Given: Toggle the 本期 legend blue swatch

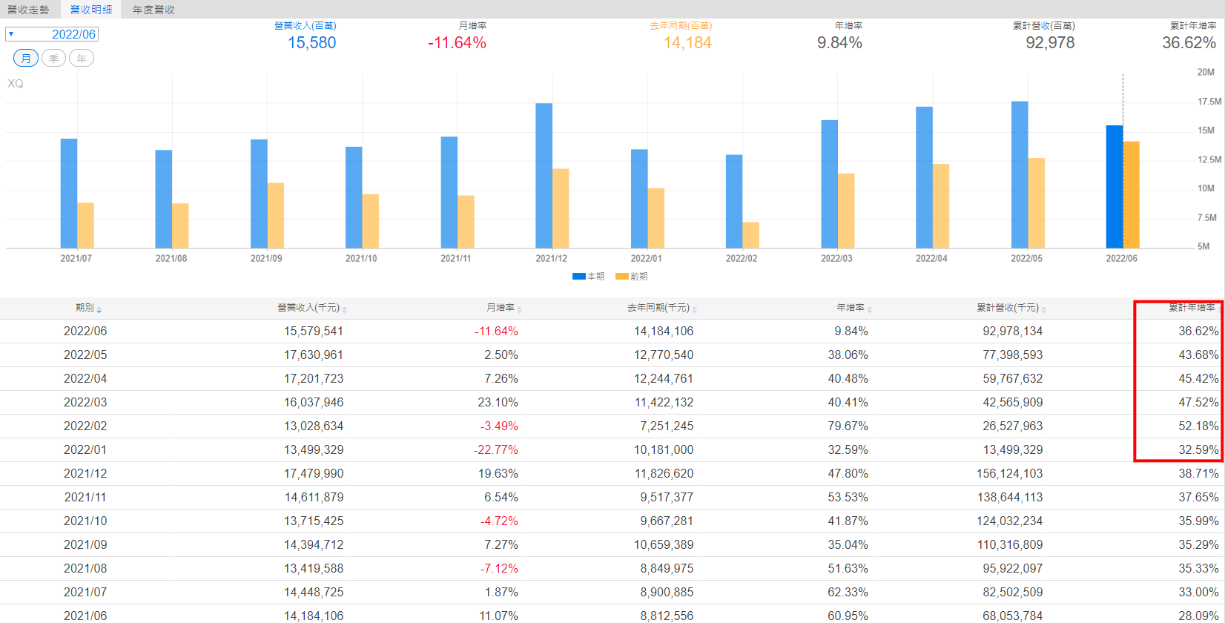Looking at the screenshot, I should click(x=579, y=277).
